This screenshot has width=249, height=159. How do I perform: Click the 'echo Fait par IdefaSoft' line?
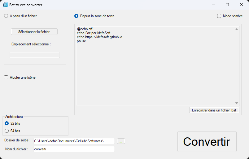94,33
